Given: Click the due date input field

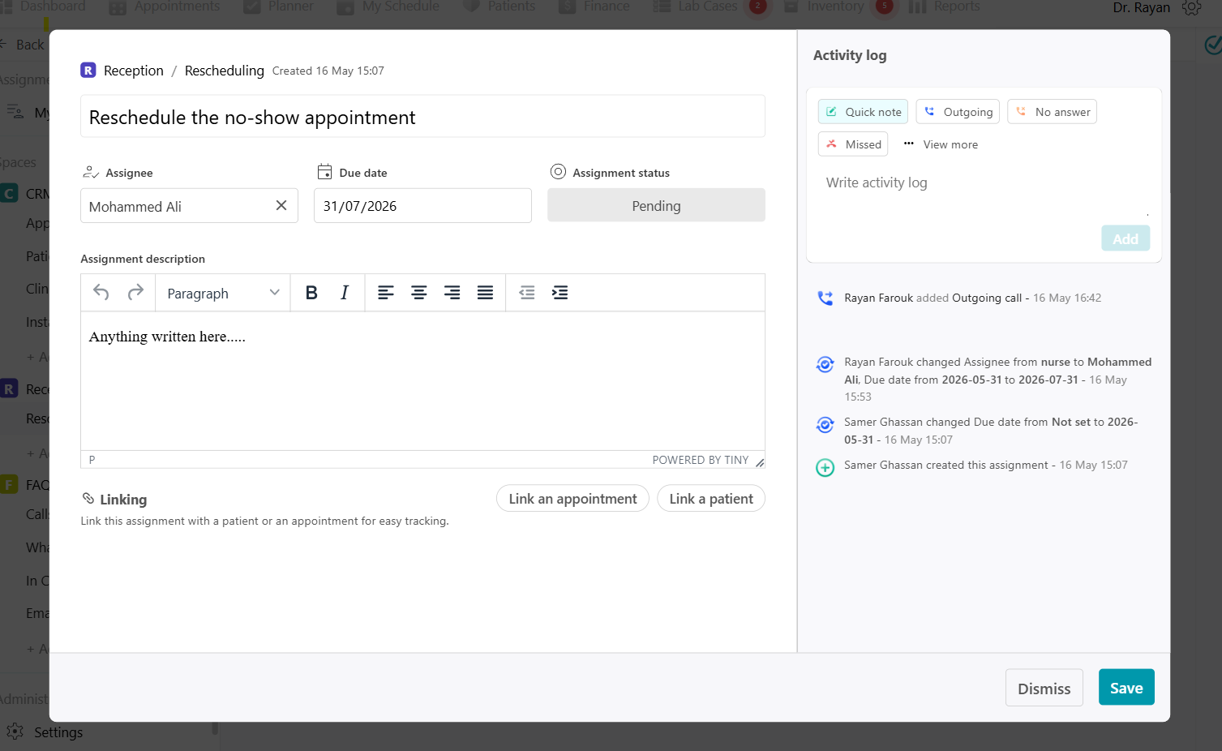Looking at the screenshot, I should pos(422,206).
